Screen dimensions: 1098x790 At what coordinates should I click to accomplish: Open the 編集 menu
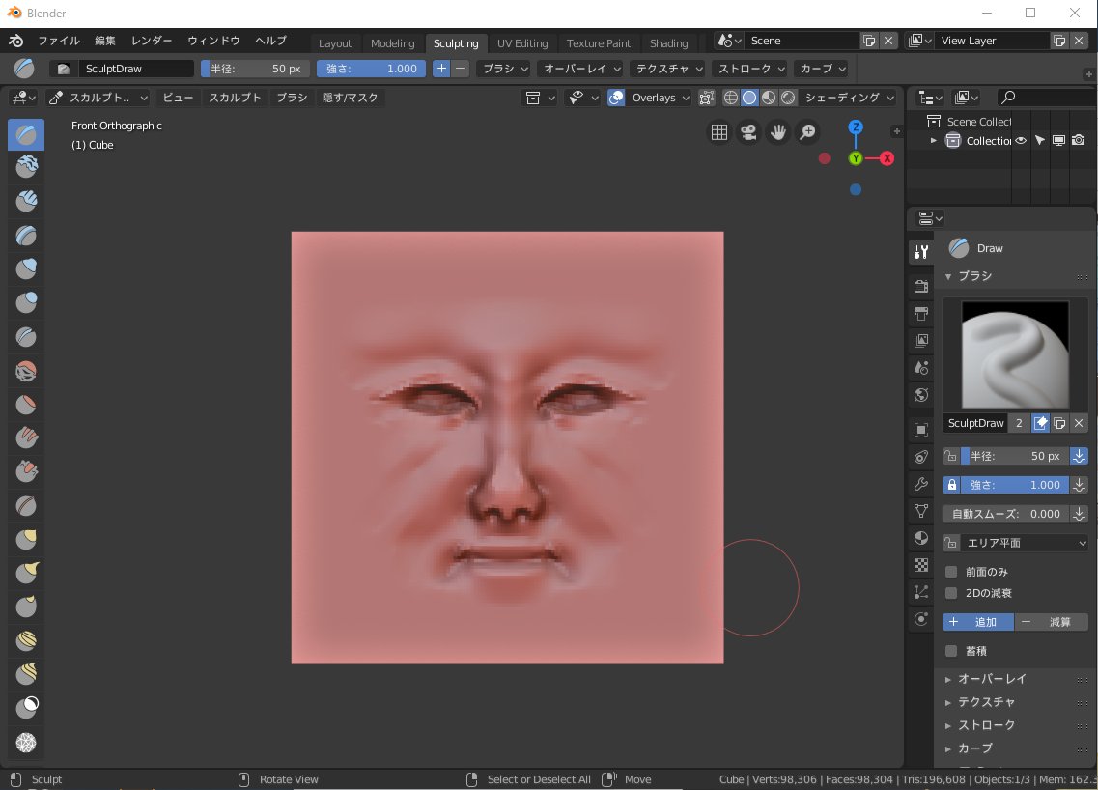[x=105, y=41]
